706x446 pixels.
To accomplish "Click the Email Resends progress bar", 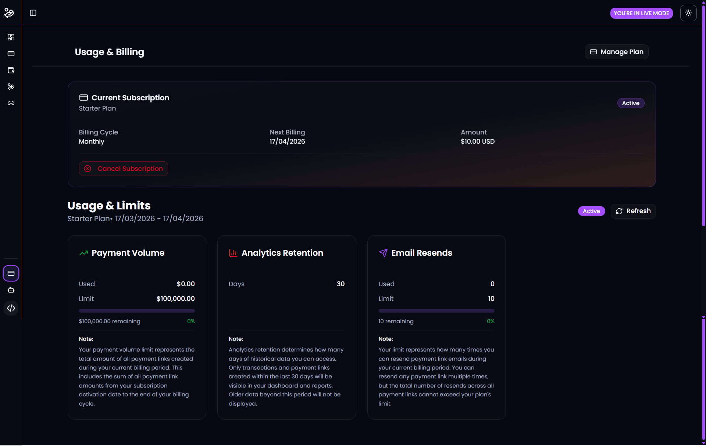I will pos(436,311).
